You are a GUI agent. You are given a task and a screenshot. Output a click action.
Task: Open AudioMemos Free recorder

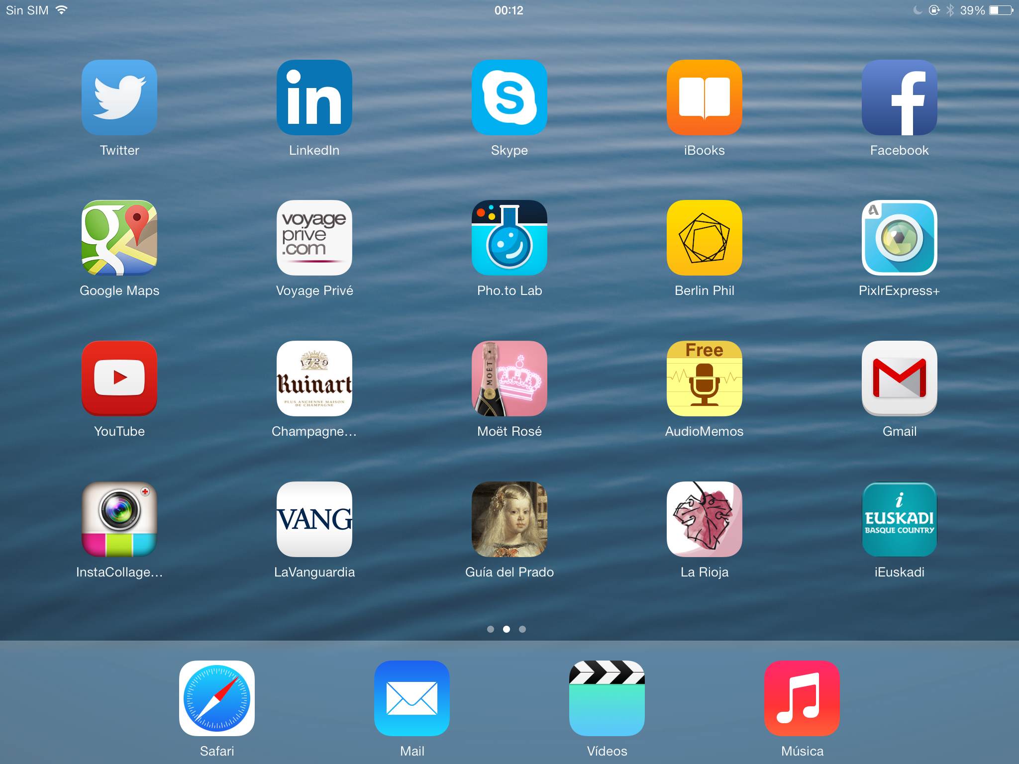[x=705, y=379]
